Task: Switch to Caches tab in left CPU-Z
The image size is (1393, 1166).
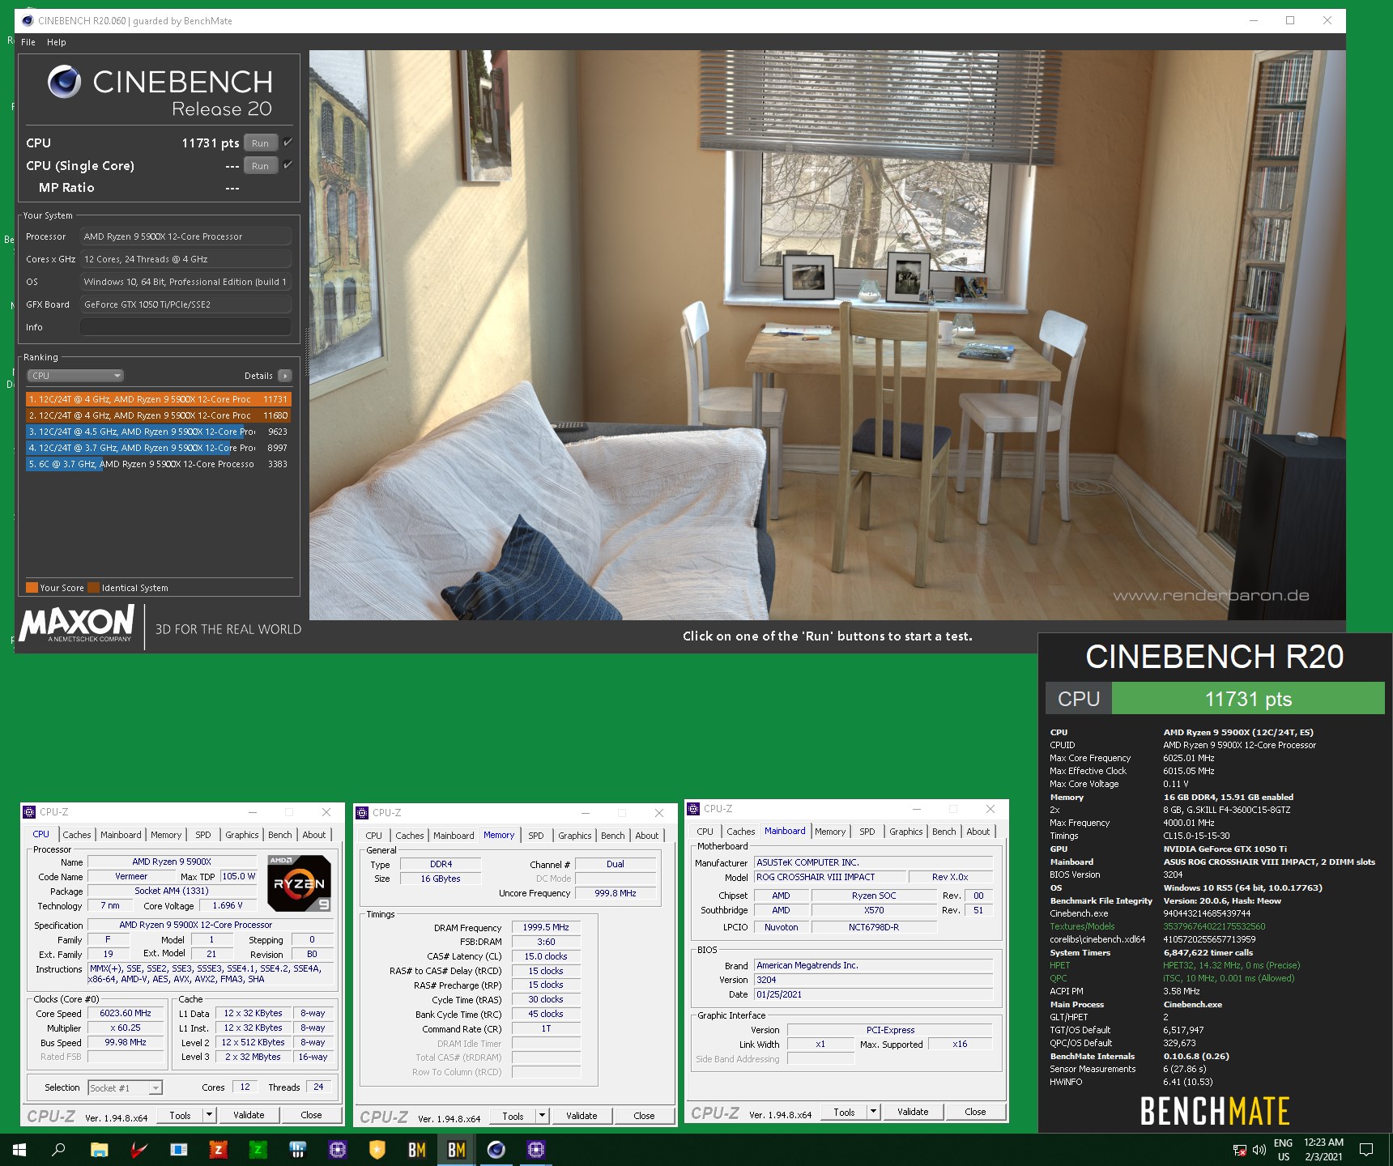Action: click(77, 835)
